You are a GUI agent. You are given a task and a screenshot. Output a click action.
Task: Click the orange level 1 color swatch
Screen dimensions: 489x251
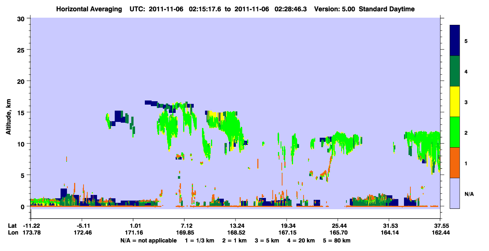pos(455,163)
